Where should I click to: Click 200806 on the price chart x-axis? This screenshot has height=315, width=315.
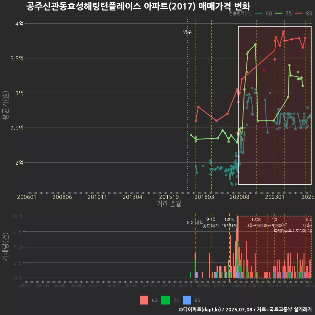62,197
